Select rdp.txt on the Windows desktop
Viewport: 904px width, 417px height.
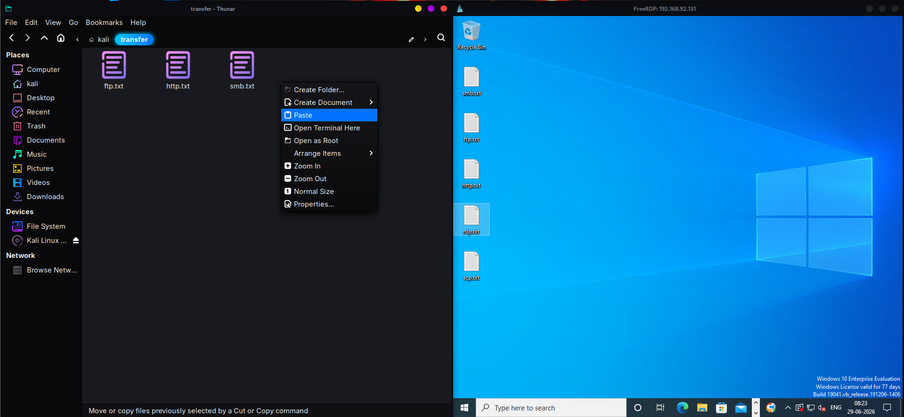[472, 220]
